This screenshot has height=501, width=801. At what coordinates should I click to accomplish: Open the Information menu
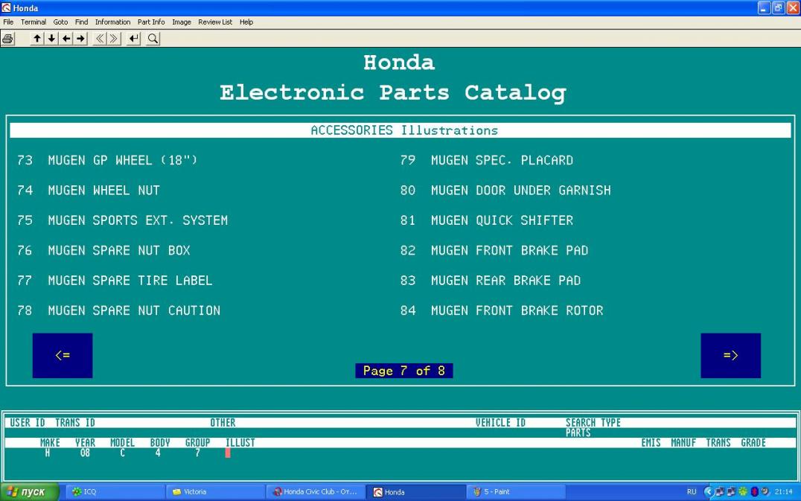click(x=112, y=22)
